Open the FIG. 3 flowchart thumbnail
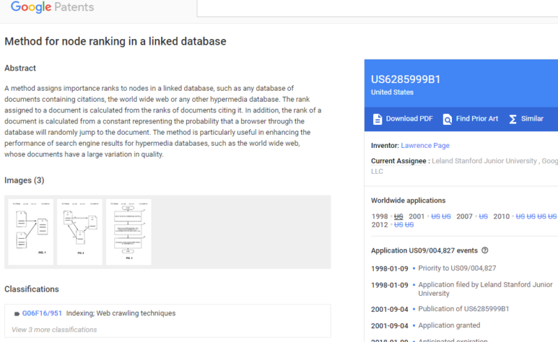 pos(128,231)
